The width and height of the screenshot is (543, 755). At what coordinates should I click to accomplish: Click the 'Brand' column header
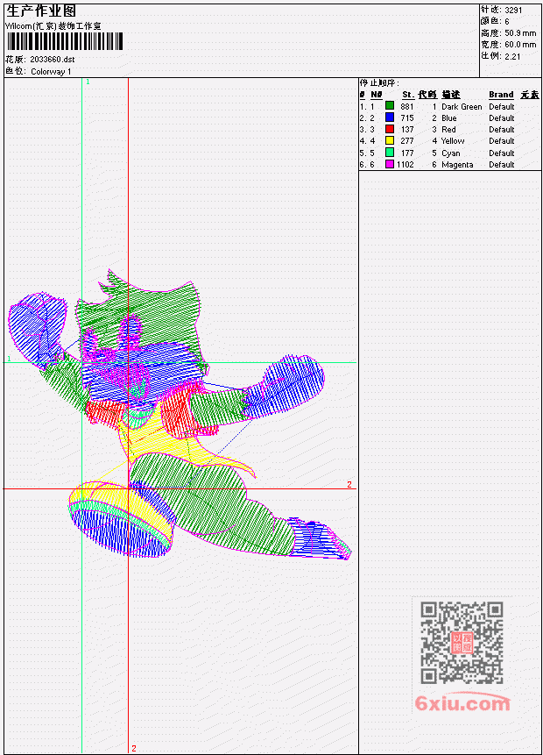[501, 95]
